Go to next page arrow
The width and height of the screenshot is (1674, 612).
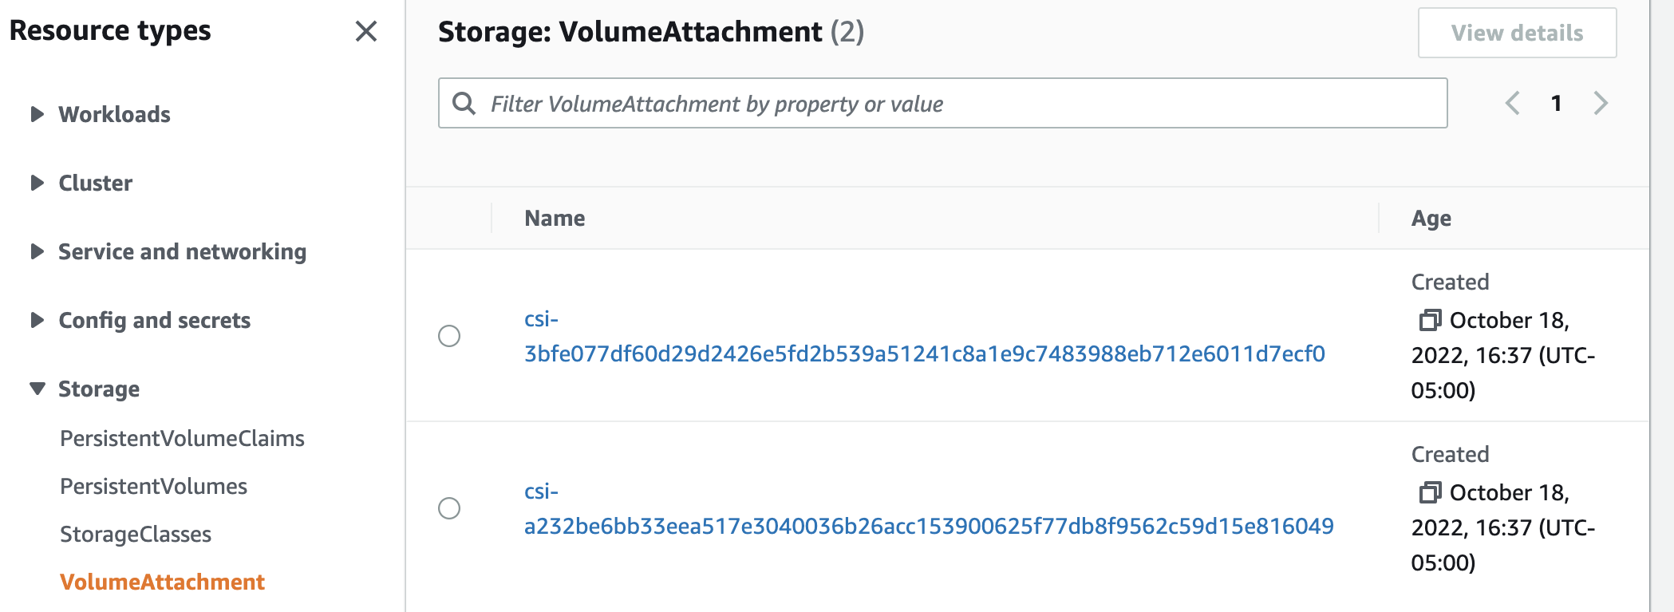click(1601, 103)
